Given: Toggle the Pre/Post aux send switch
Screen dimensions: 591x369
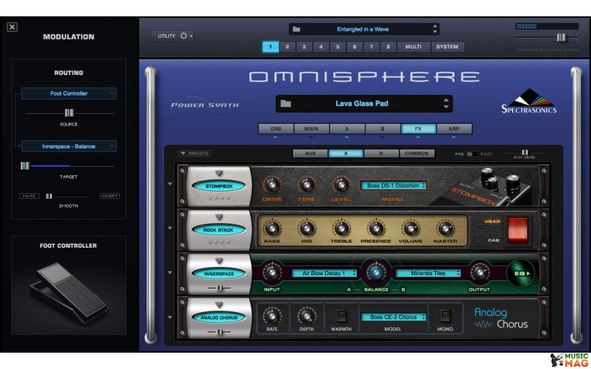Looking at the screenshot, I should (472, 154).
